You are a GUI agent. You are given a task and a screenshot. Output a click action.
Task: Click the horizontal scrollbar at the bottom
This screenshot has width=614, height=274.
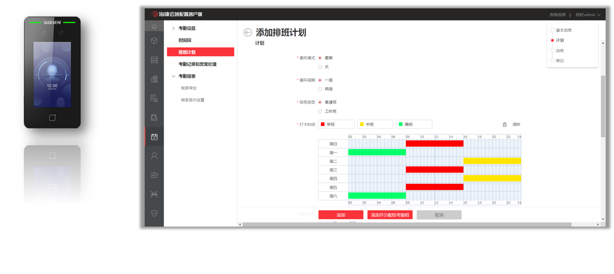[407, 224]
